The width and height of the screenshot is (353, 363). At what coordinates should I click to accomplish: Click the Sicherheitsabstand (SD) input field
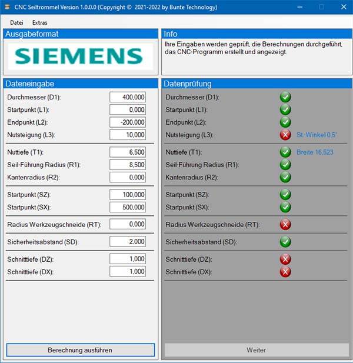click(x=128, y=241)
